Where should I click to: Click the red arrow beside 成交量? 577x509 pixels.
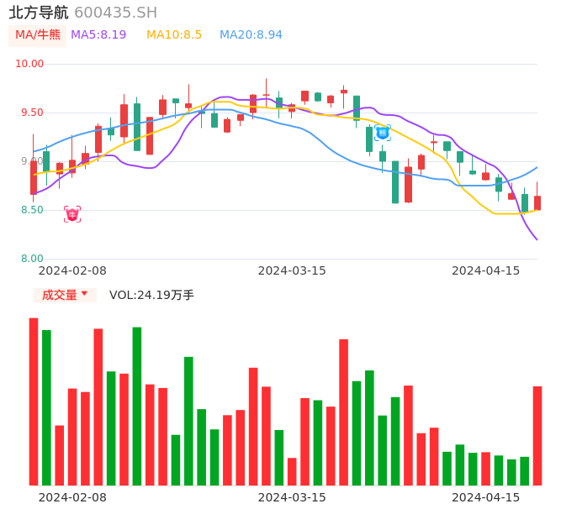(84, 294)
